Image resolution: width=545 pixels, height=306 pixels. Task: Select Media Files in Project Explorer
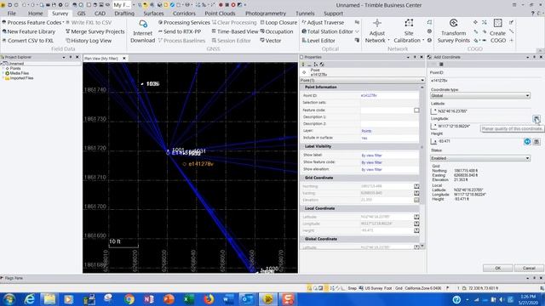pos(20,73)
